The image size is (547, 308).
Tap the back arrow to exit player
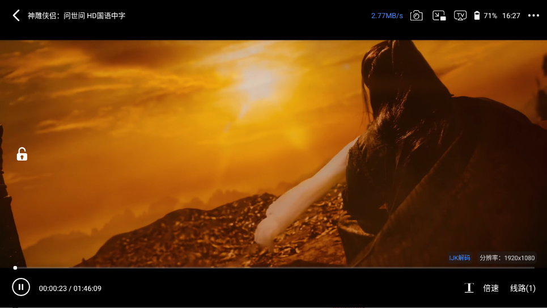coord(16,15)
